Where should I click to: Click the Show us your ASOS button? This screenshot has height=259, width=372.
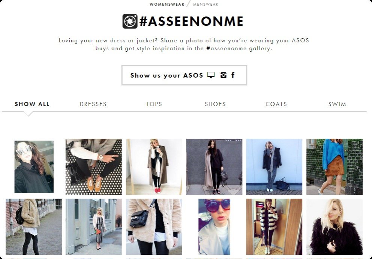184,75
